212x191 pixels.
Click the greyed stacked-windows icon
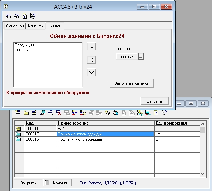(91, 113)
